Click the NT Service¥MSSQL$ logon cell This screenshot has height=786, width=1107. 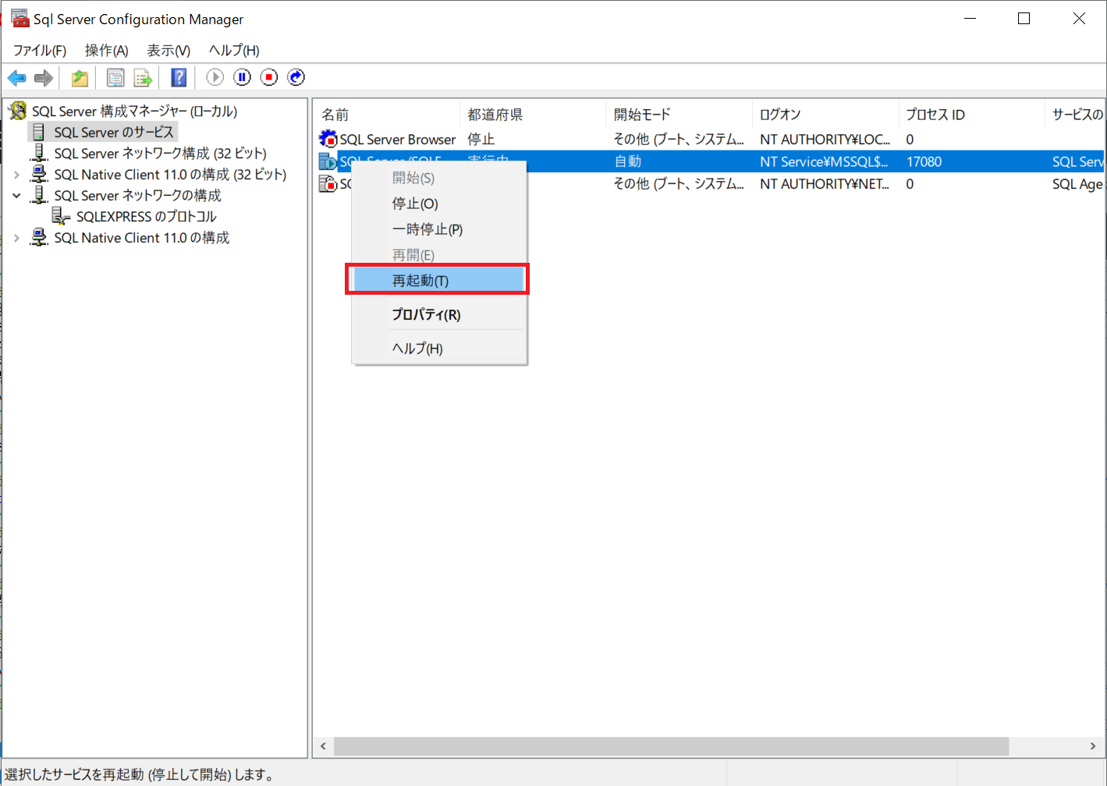824,162
